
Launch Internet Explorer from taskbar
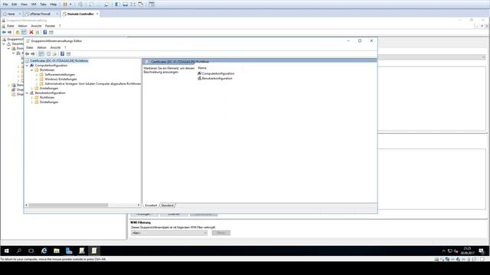[x=44, y=251]
